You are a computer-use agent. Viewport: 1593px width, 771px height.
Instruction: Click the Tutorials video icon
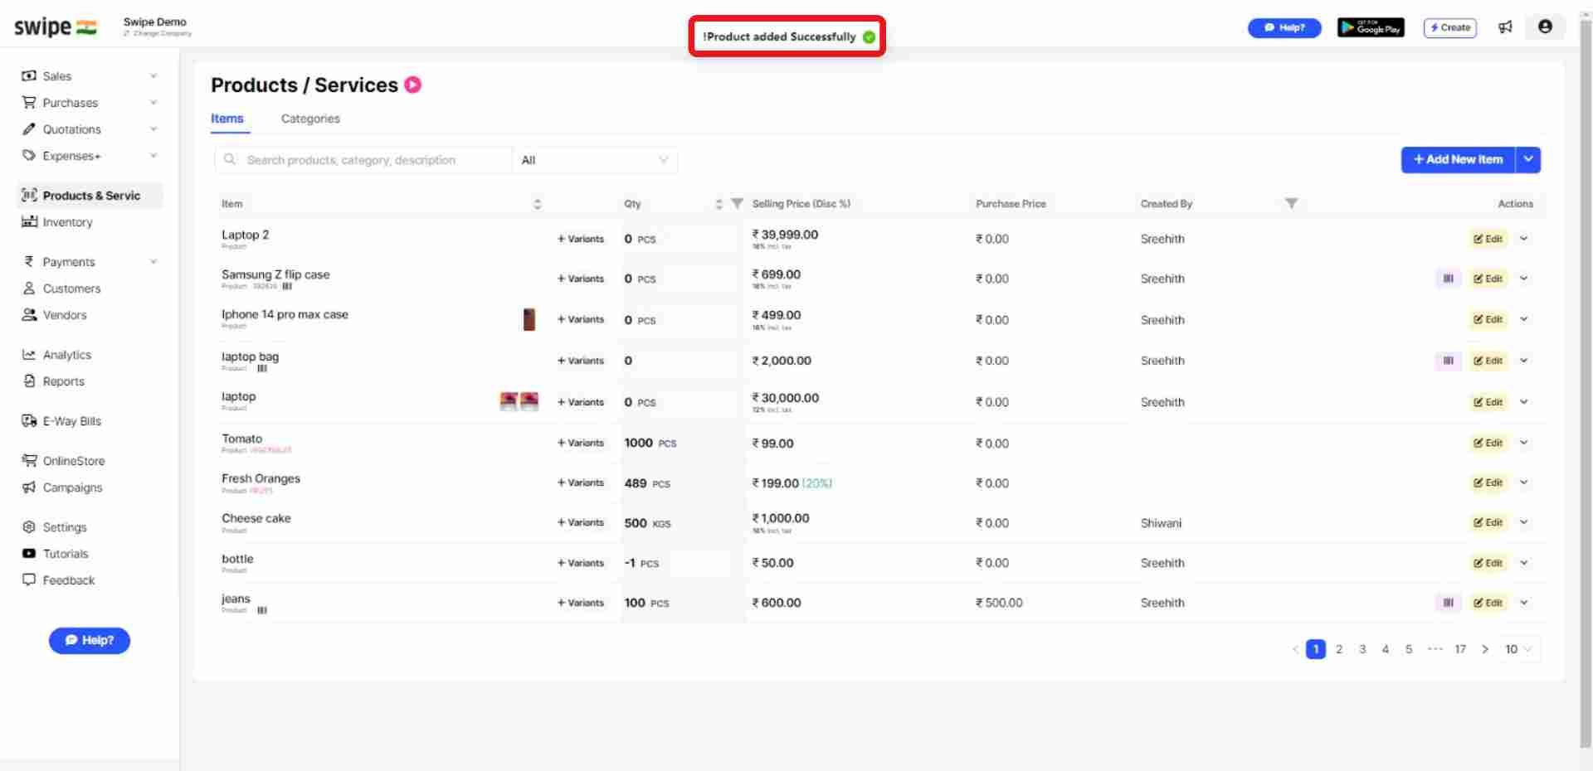29,554
